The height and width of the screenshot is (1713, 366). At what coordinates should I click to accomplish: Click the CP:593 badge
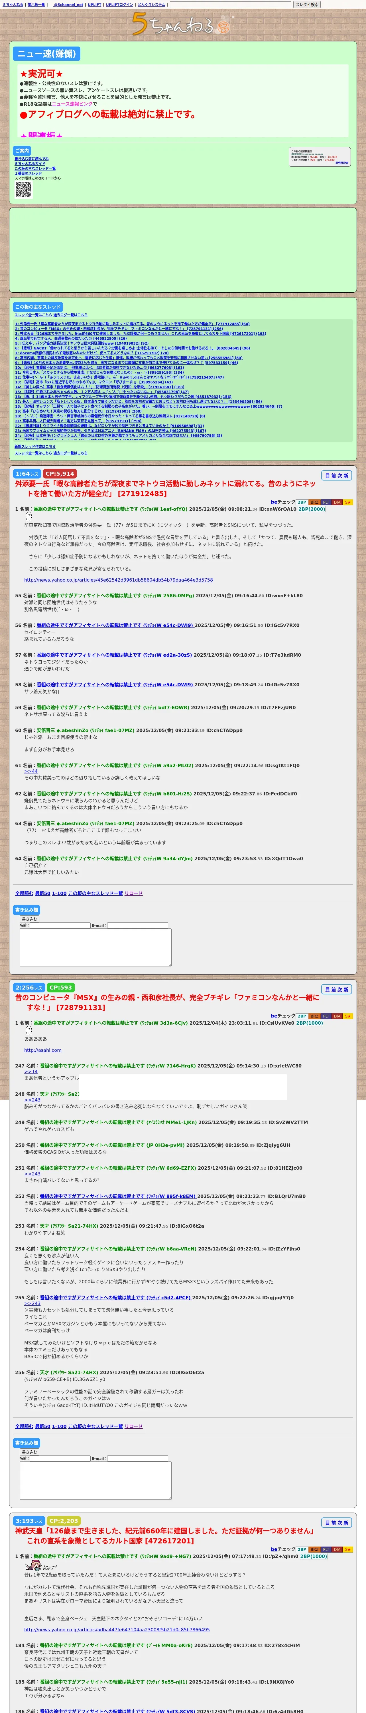coord(60,988)
